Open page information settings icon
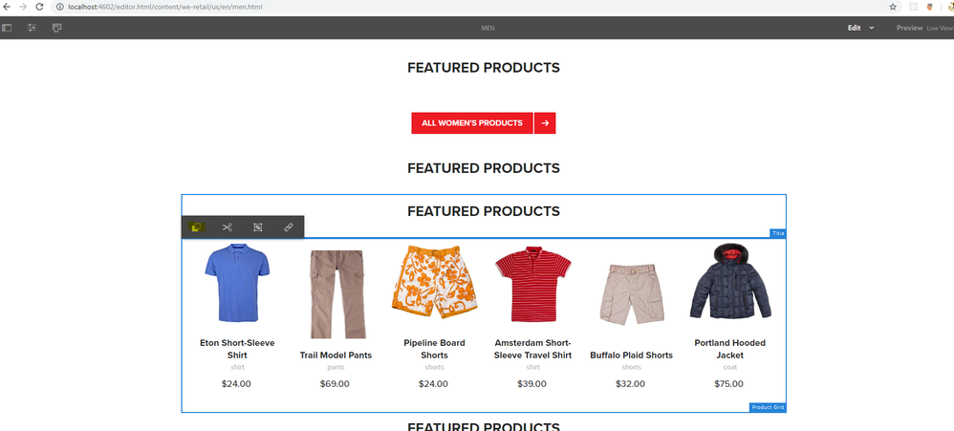Image resolution: width=954 pixels, height=431 pixels. [x=33, y=28]
